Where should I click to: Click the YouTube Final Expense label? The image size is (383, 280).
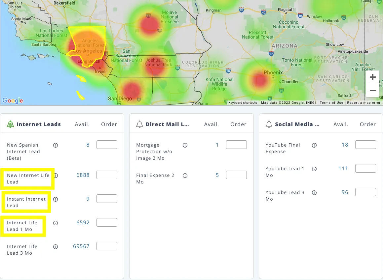click(283, 148)
